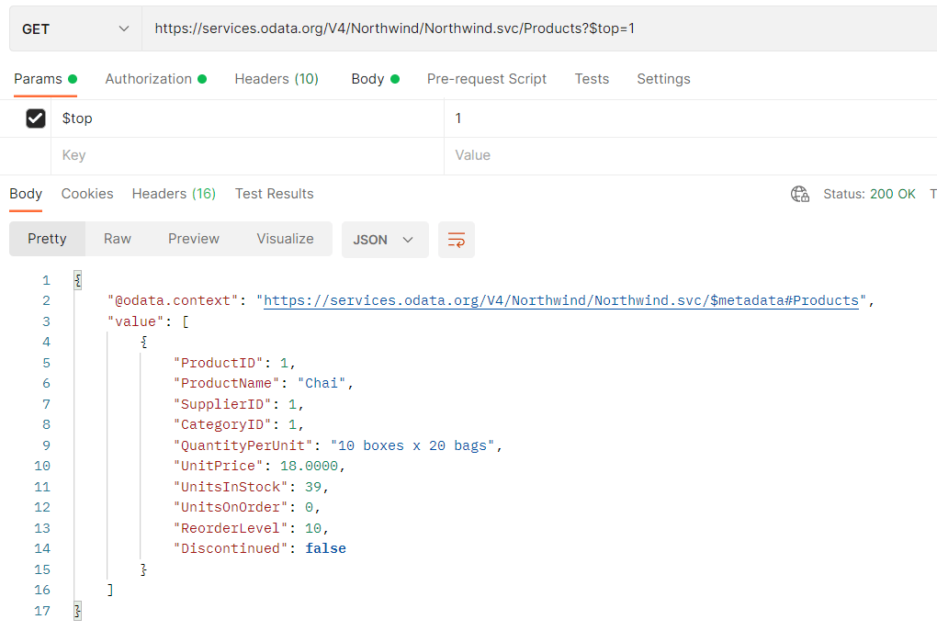View response Headers (16) tab
The width and height of the screenshot is (937, 642).
tap(174, 194)
